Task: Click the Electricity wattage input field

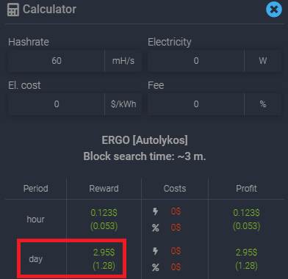Action: [196, 61]
